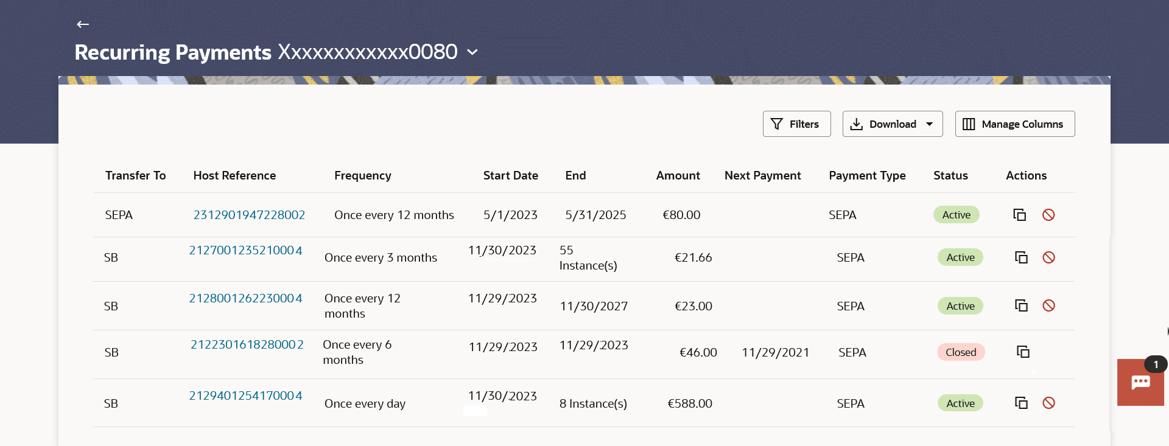This screenshot has width=1169, height=446.
Task: Stop the €21.66 recurring payment
Action: [x=1048, y=257]
